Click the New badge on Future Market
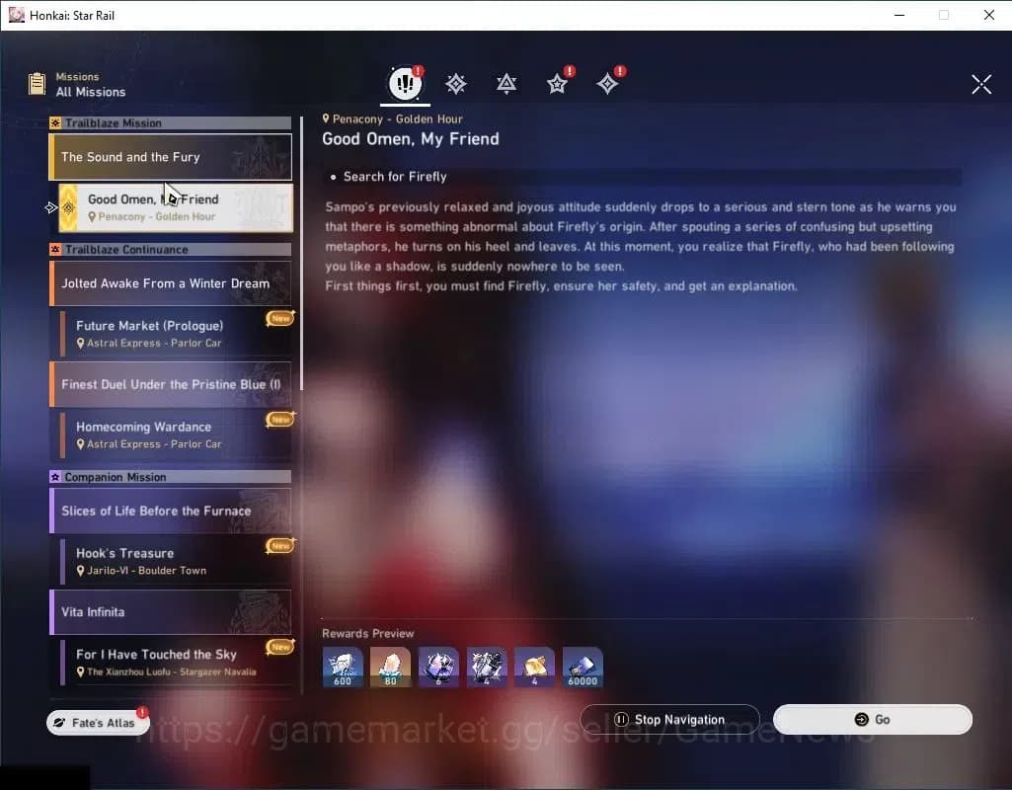1012x790 pixels. pyautogui.click(x=280, y=318)
